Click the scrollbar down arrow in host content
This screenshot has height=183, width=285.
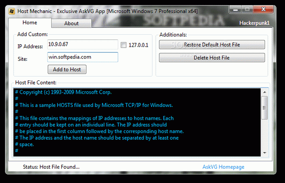pos(265,153)
